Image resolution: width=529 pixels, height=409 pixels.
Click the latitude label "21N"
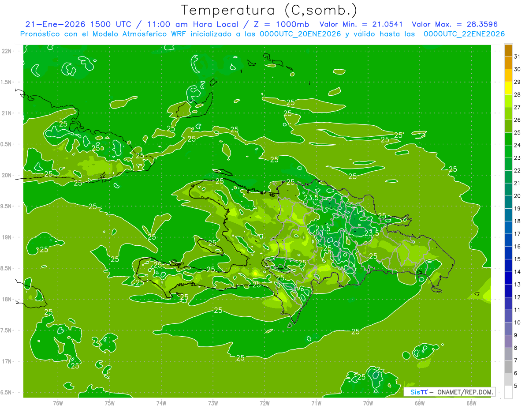pos(7,113)
